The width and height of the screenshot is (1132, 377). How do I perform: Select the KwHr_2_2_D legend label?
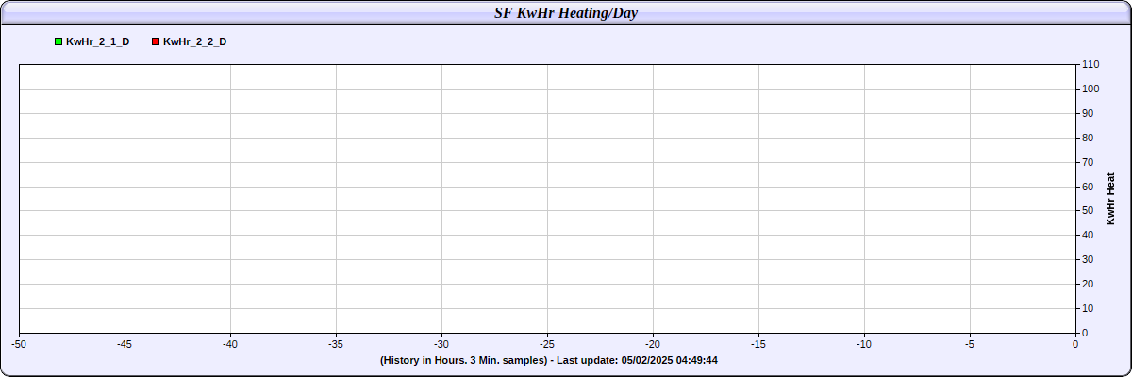tap(195, 41)
